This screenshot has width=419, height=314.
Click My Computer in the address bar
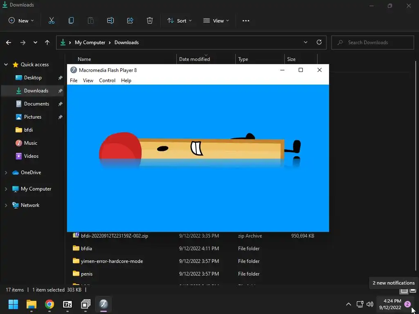click(90, 43)
